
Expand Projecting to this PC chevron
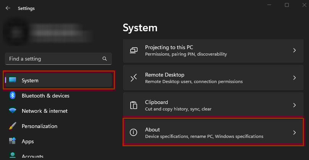[294, 50]
